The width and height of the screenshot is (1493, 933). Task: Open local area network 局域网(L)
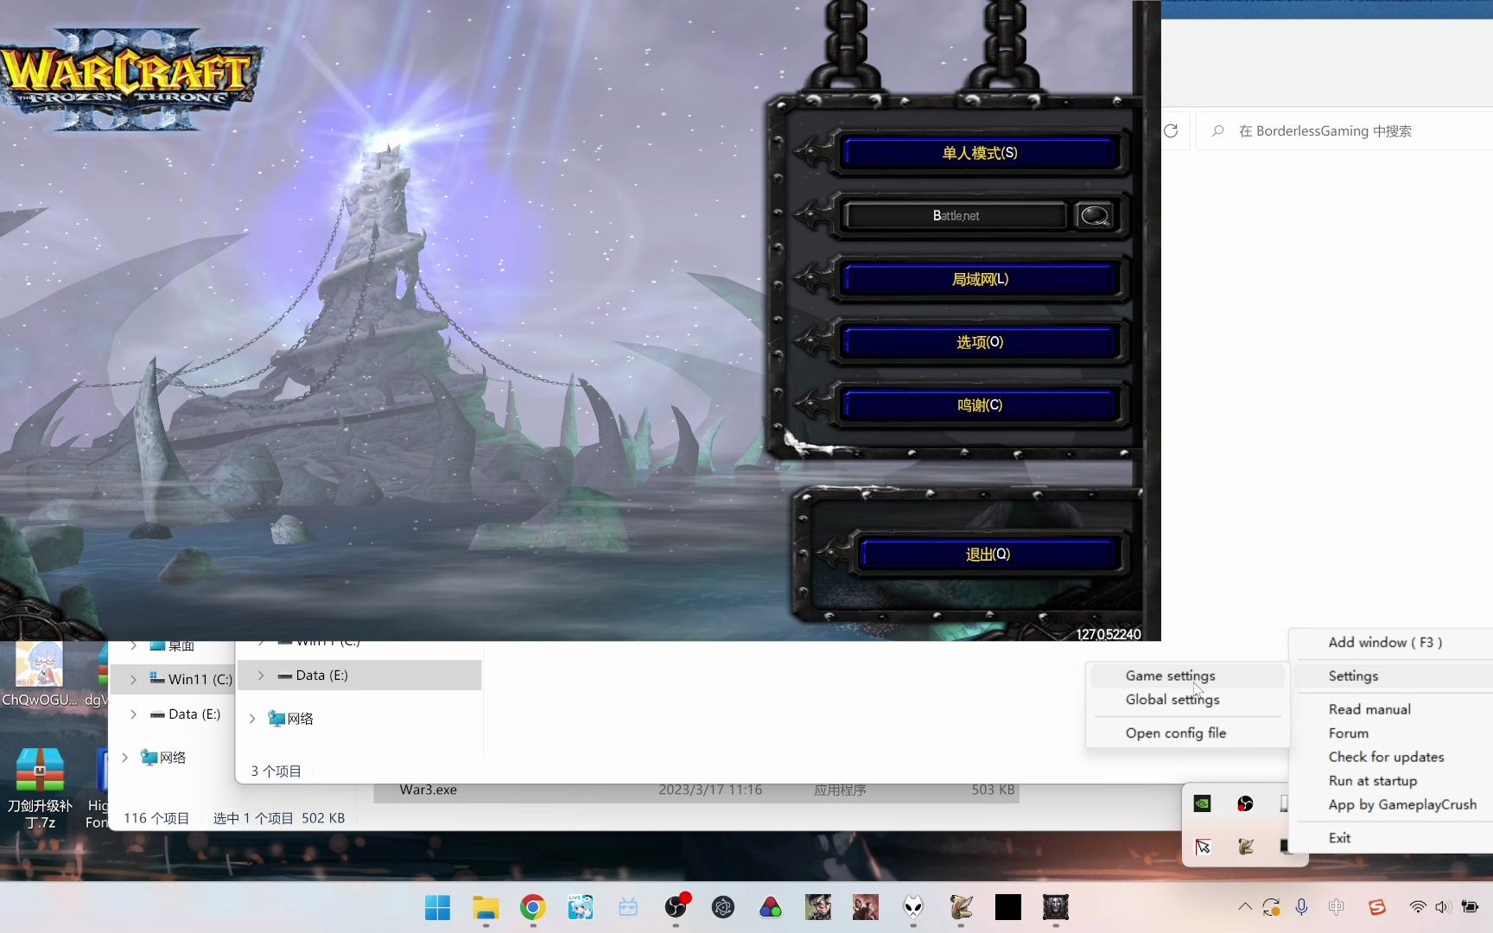click(x=980, y=279)
